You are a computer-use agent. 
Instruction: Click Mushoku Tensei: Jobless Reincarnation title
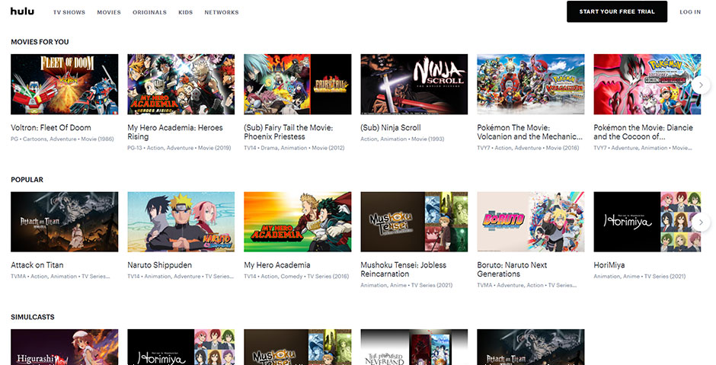(x=404, y=270)
